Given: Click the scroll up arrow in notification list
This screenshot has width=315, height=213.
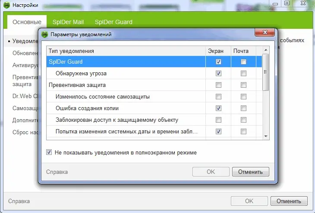Looking at the screenshot, I should coord(266,50).
